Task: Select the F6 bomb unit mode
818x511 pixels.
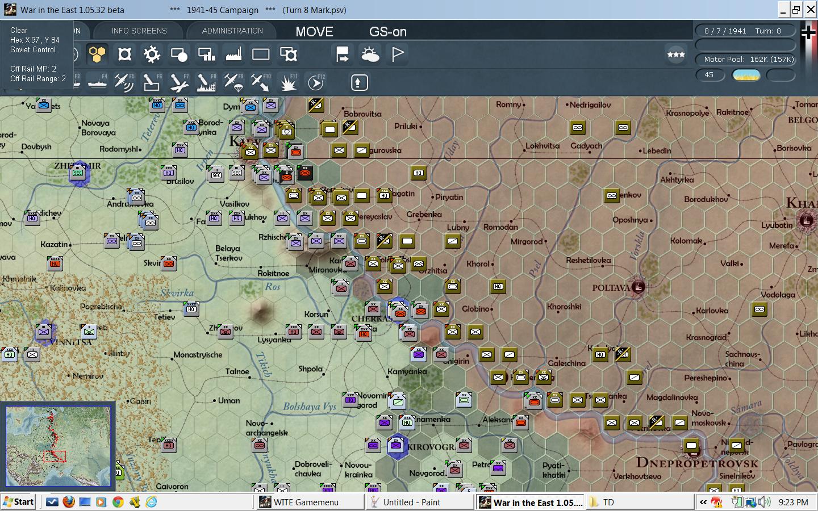Action: click(x=152, y=83)
